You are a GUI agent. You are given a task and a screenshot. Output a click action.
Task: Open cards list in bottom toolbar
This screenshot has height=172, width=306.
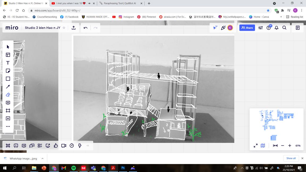click(40, 146)
